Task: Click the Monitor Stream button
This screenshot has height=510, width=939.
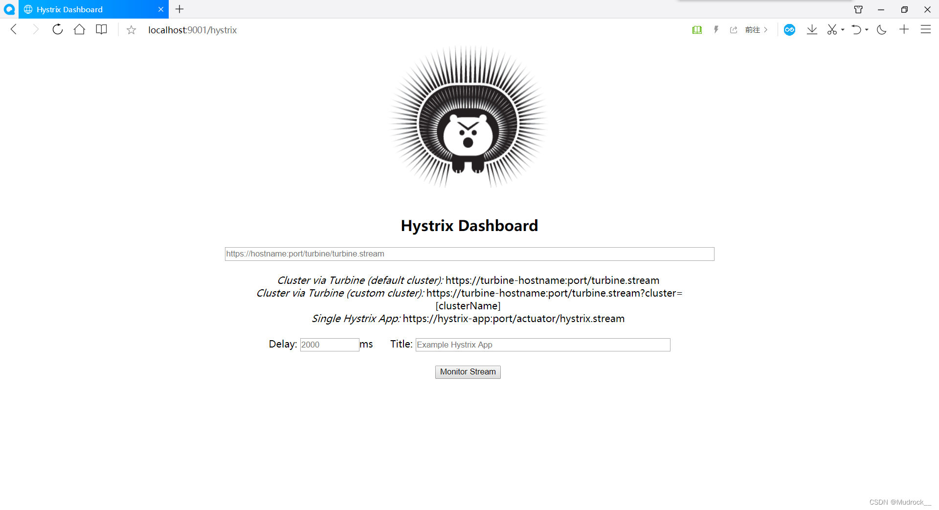Action: pos(468,372)
